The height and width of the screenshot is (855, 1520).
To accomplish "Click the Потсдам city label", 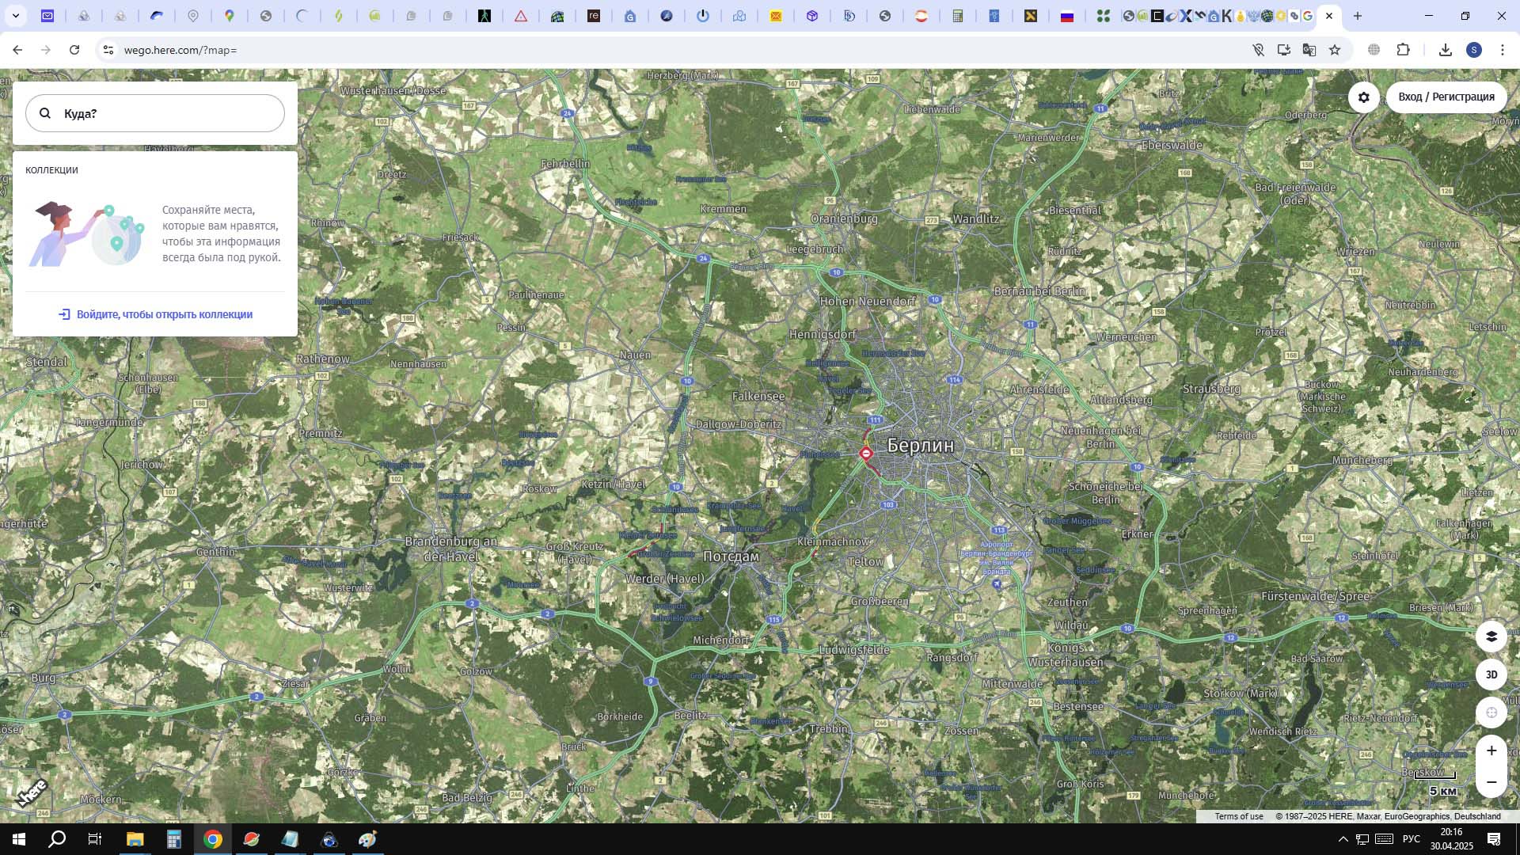I will pyautogui.click(x=731, y=557).
